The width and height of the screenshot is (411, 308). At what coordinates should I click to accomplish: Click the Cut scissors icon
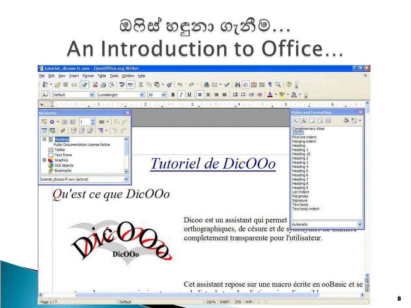tap(141, 85)
